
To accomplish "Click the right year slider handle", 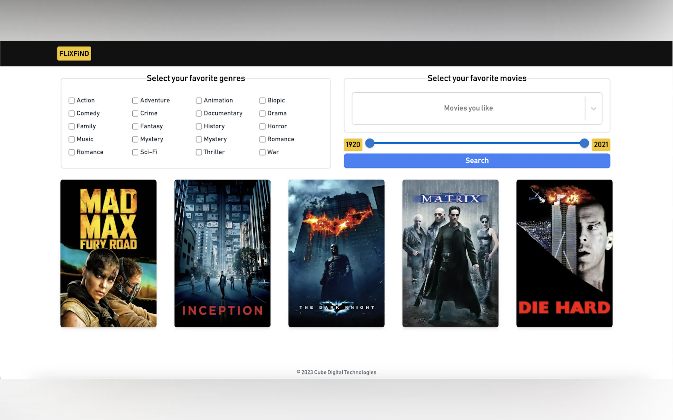I will point(584,143).
